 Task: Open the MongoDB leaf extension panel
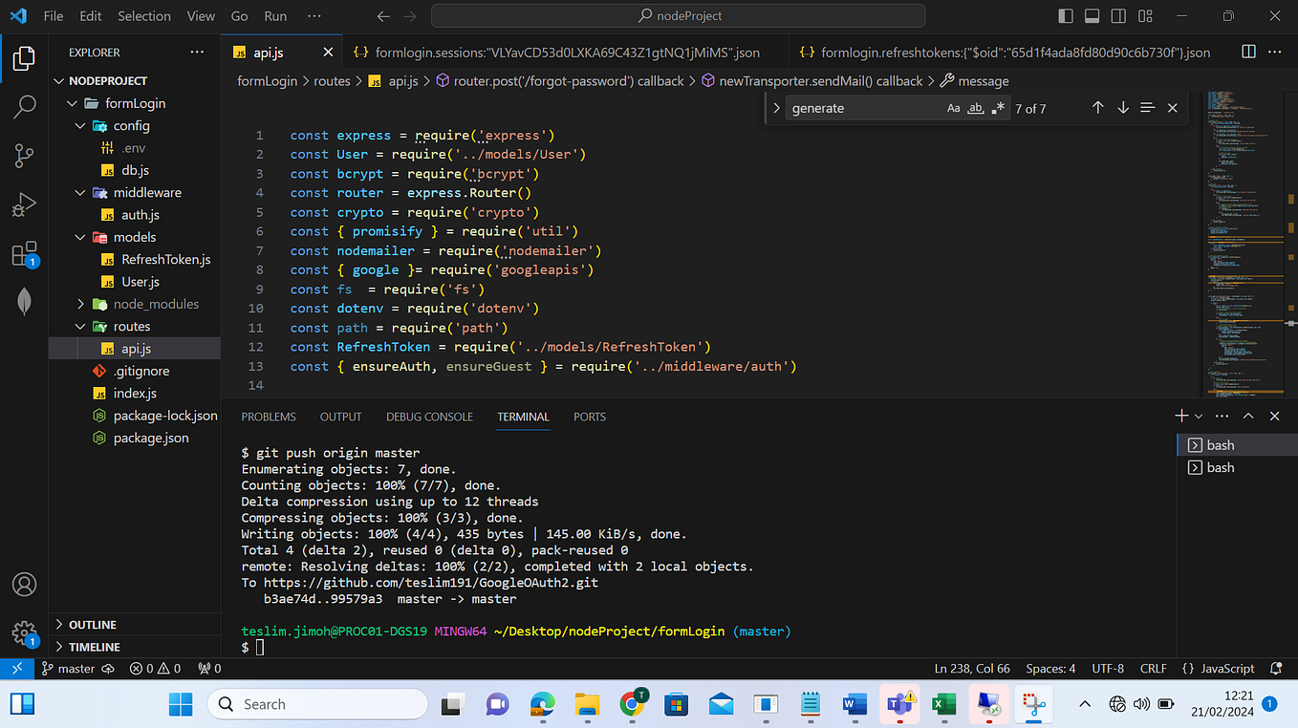coord(24,301)
